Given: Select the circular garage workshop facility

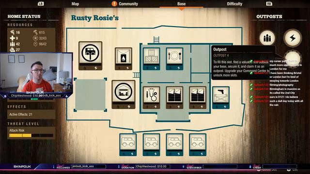Looking at the screenshot, I should (x=124, y=94).
